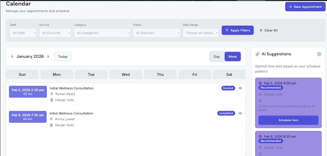Click first Initial Wellness Consultation title for Rowan
The width and height of the screenshot is (327, 156).
72,88
